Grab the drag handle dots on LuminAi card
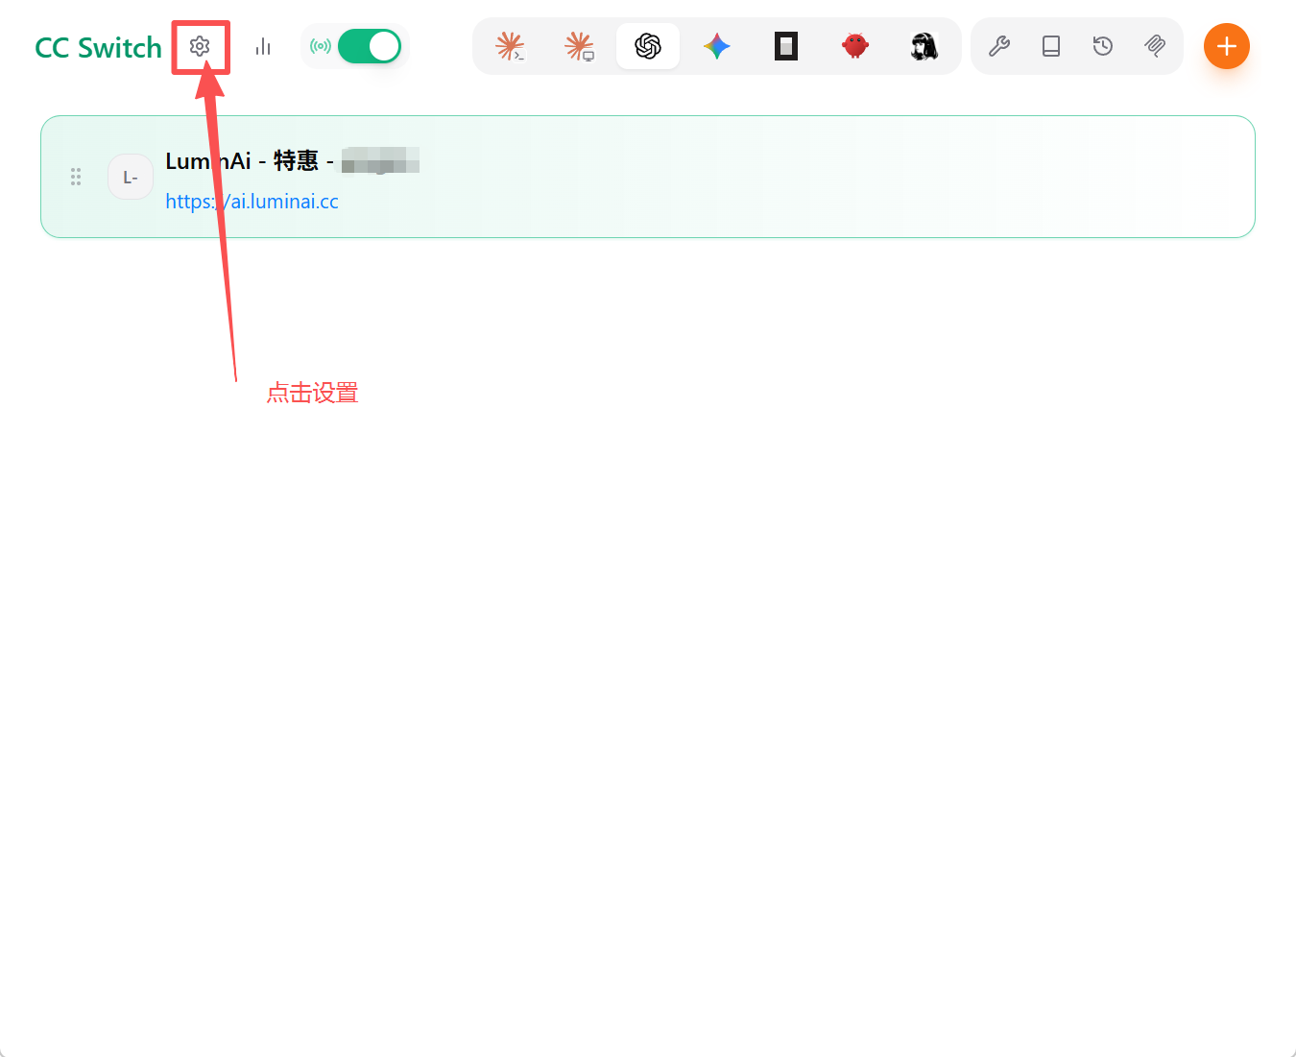 pyautogui.click(x=76, y=177)
